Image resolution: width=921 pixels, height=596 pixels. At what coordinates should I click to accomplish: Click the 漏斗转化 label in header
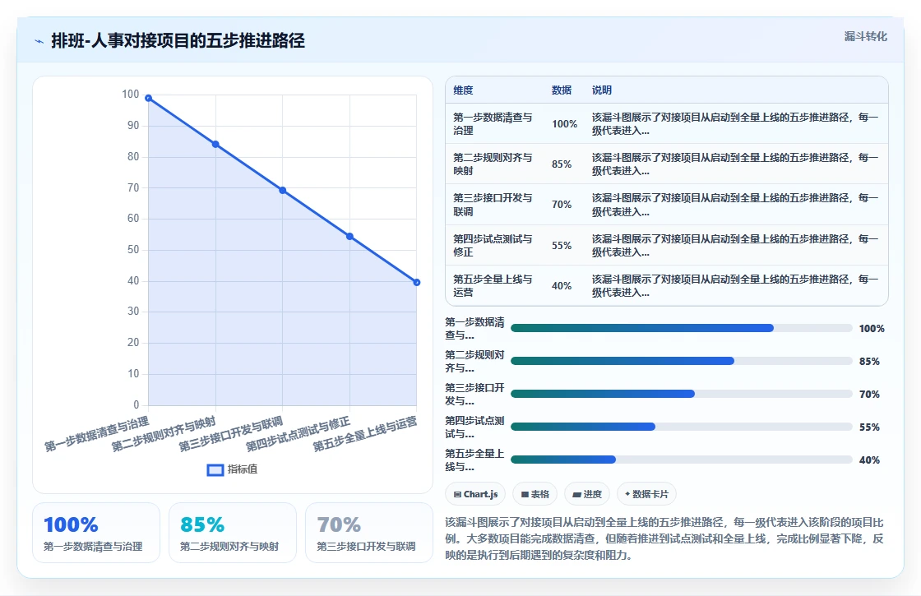[x=865, y=36]
